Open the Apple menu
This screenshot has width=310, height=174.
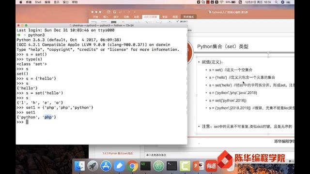(21, 2)
